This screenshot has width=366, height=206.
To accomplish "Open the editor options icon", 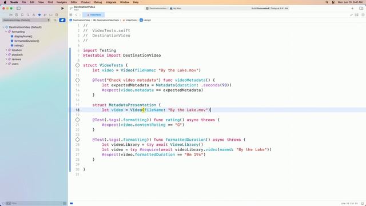I will pos(357,15).
